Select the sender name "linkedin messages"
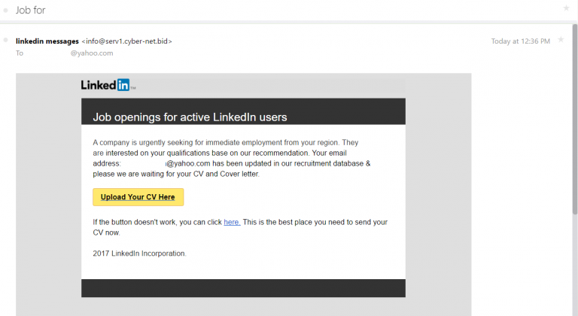Image resolution: width=578 pixels, height=316 pixels. point(41,41)
